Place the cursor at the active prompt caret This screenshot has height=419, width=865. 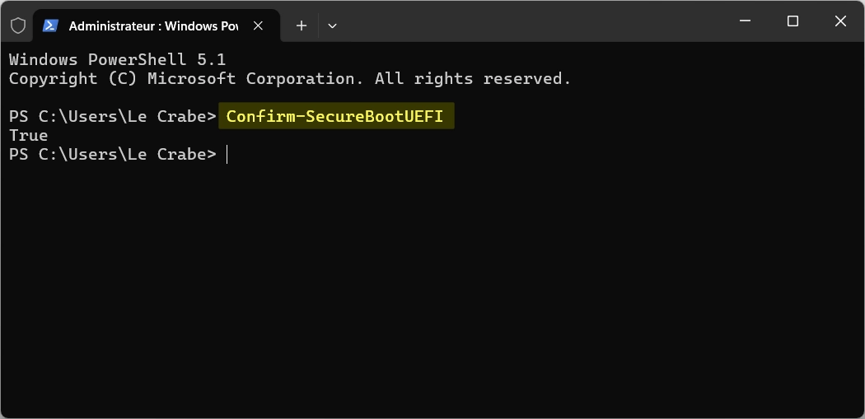[227, 155]
